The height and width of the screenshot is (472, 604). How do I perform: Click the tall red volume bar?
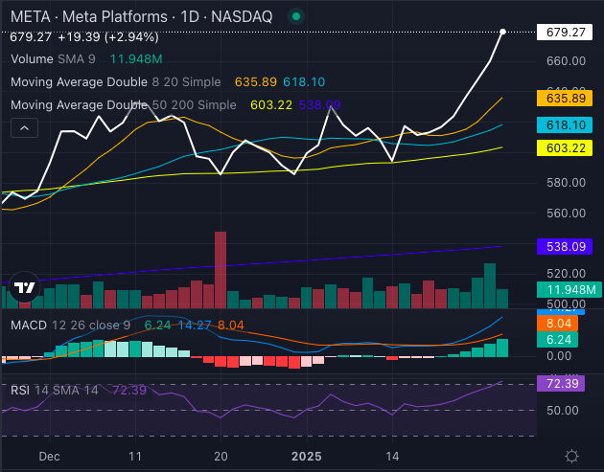221,270
